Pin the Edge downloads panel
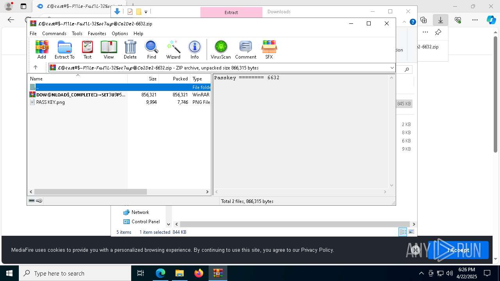The width and height of the screenshot is (500, 281). (x=438, y=32)
